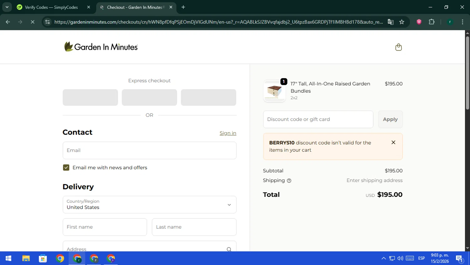Click the Garden In Minutes logo

click(101, 47)
